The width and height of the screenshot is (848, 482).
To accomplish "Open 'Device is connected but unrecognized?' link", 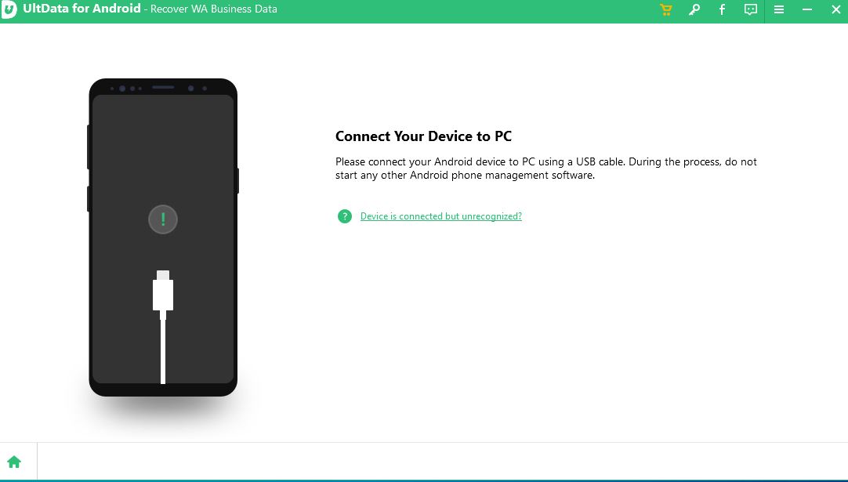I will (440, 216).
